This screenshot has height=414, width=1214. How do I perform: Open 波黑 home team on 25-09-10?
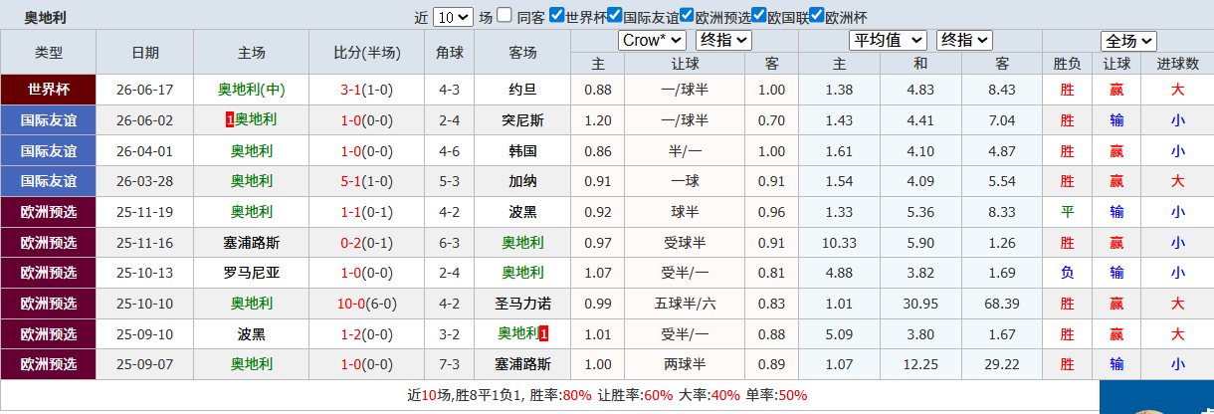click(252, 334)
